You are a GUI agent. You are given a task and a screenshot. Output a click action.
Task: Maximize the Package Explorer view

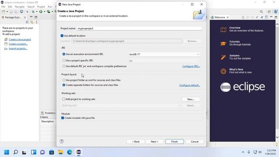click(x=36, y=17)
